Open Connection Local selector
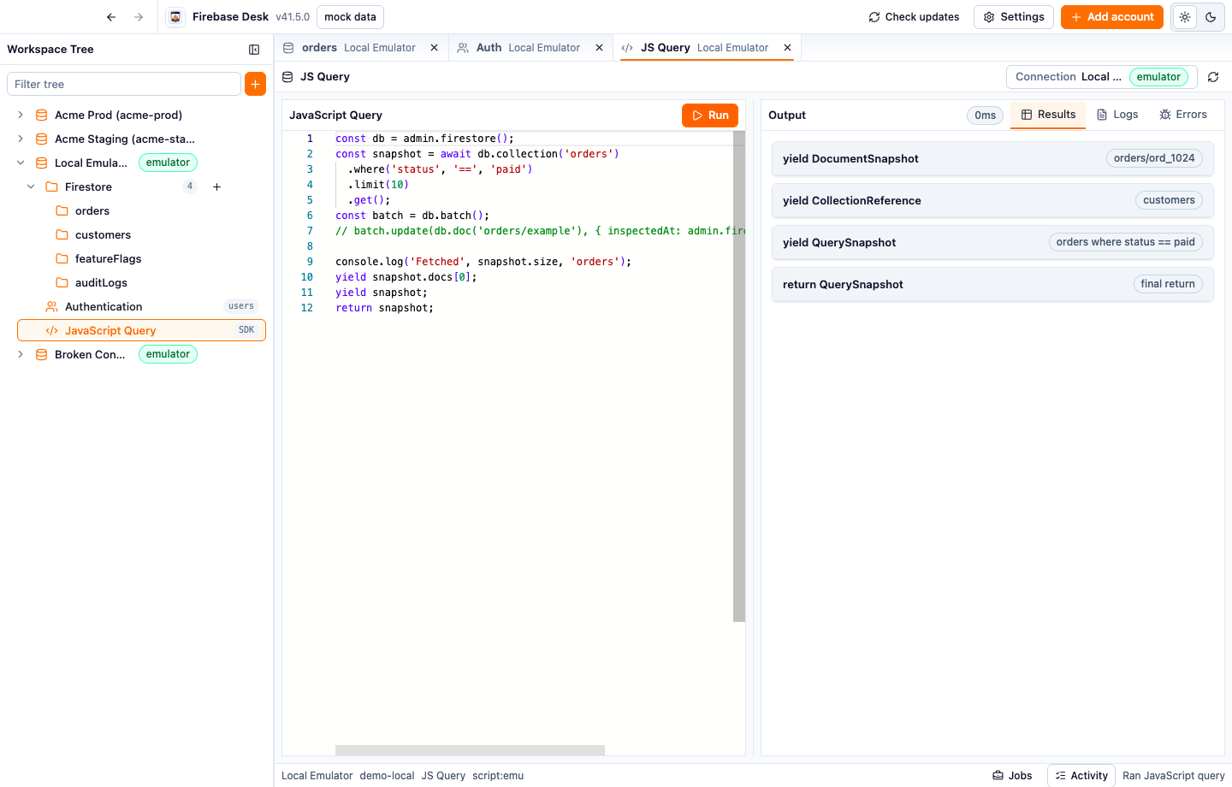The width and height of the screenshot is (1232, 787). click(x=1102, y=77)
